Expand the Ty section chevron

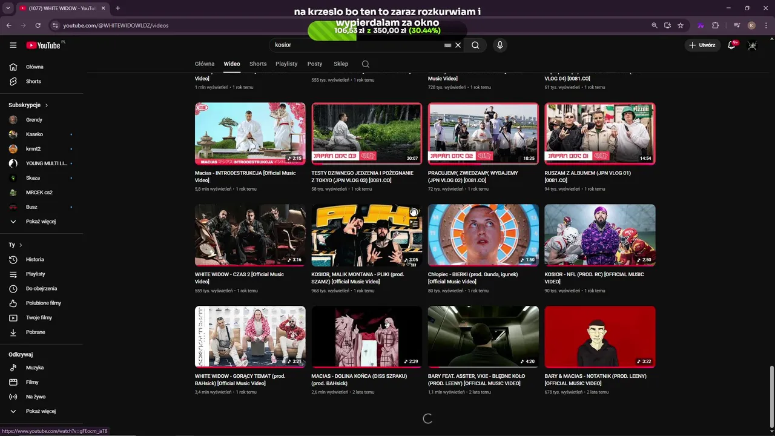click(x=21, y=245)
